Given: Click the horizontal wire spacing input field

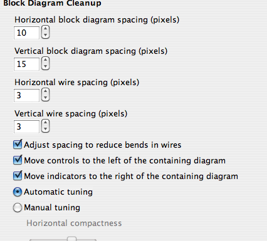Looking at the screenshot, I should point(26,95).
